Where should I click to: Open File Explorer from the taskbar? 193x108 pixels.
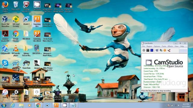(21, 105)
